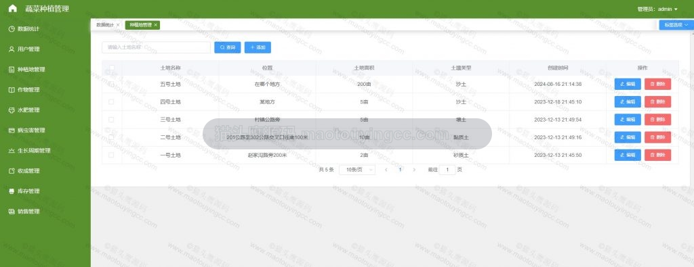Screen dimensions: 694x267
Task: Delete the 二号土地 row
Action: [657, 137]
